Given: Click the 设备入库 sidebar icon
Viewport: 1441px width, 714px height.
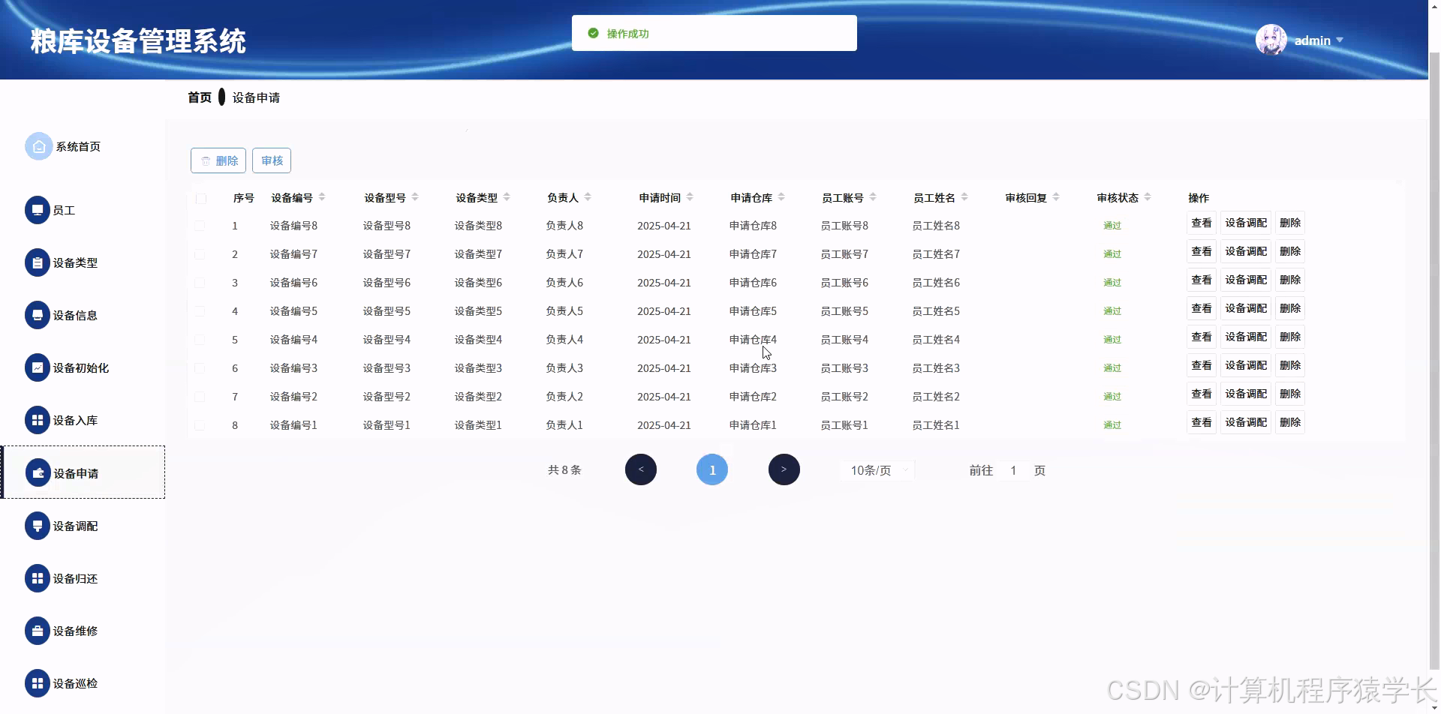Looking at the screenshot, I should point(38,420).
